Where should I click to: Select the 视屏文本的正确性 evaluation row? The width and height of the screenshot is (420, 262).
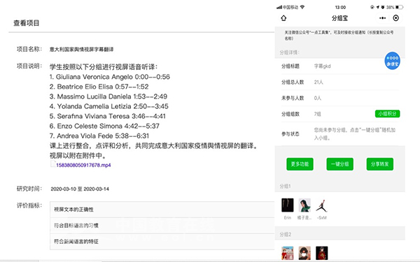coord(162,210)
